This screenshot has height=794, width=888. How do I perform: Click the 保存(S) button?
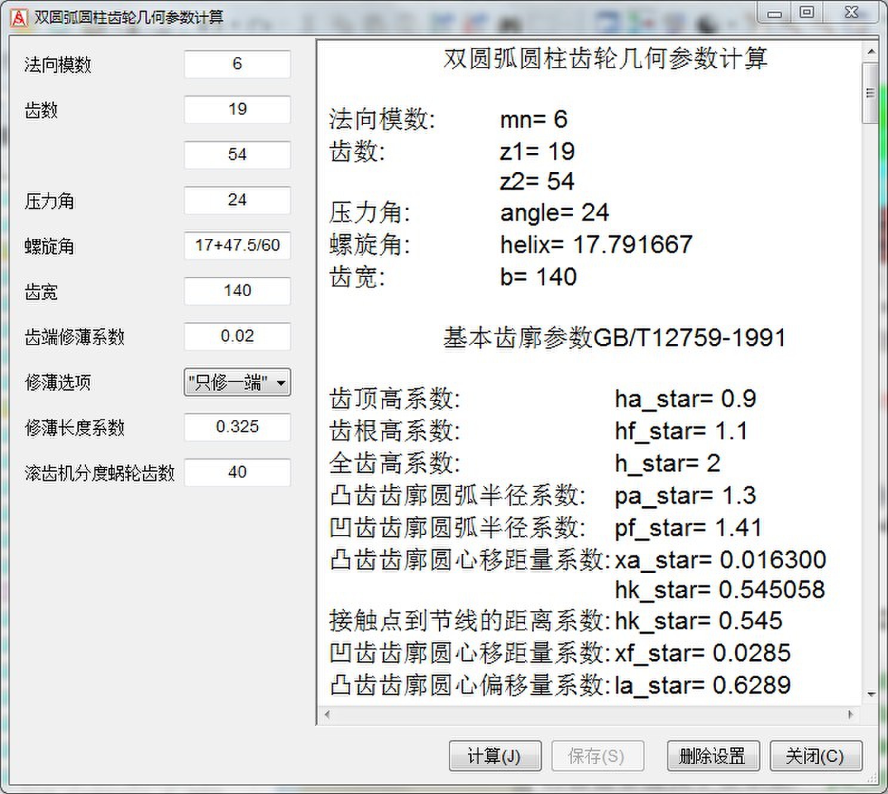597,756
